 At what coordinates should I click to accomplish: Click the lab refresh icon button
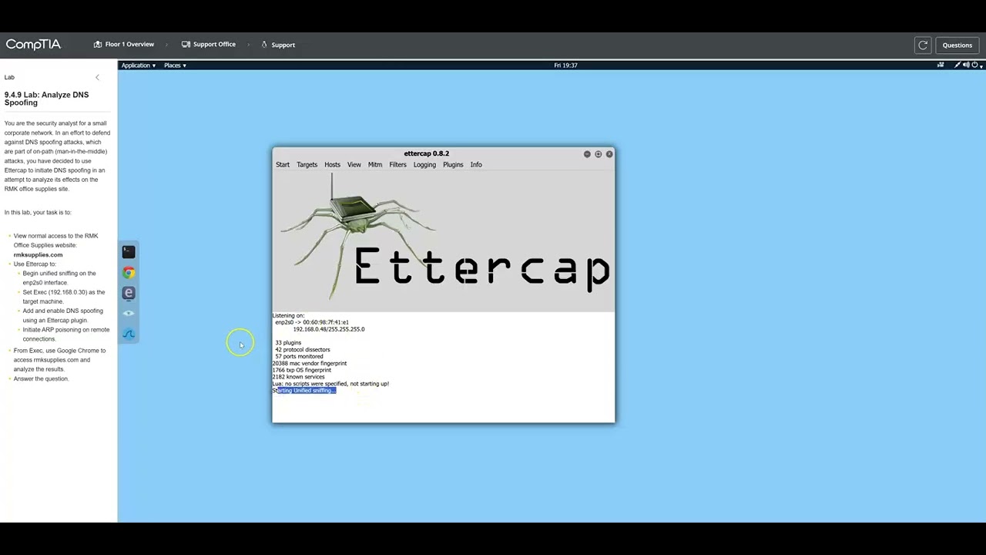(923, 45)
